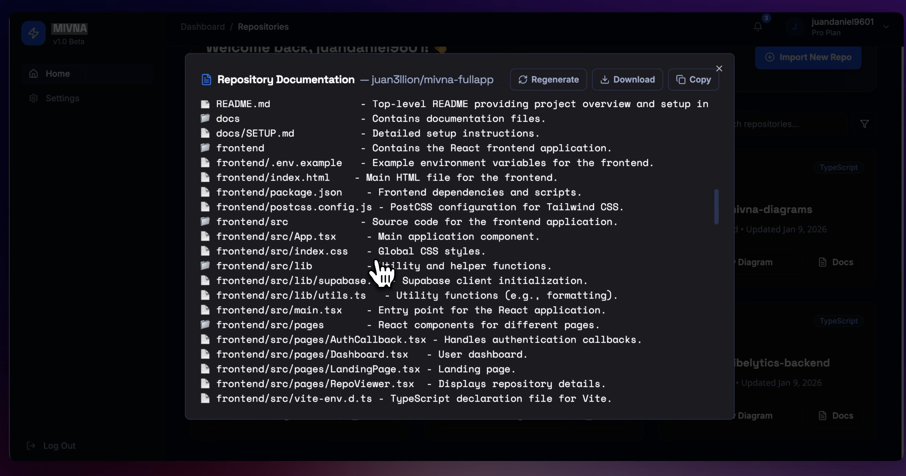Click the Regenerate documentation button

(x=548, y=79)
